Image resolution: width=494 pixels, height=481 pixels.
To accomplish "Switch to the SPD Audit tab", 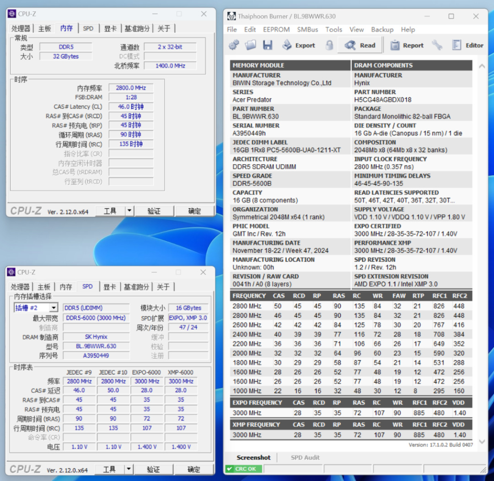I will click(305, 457).
